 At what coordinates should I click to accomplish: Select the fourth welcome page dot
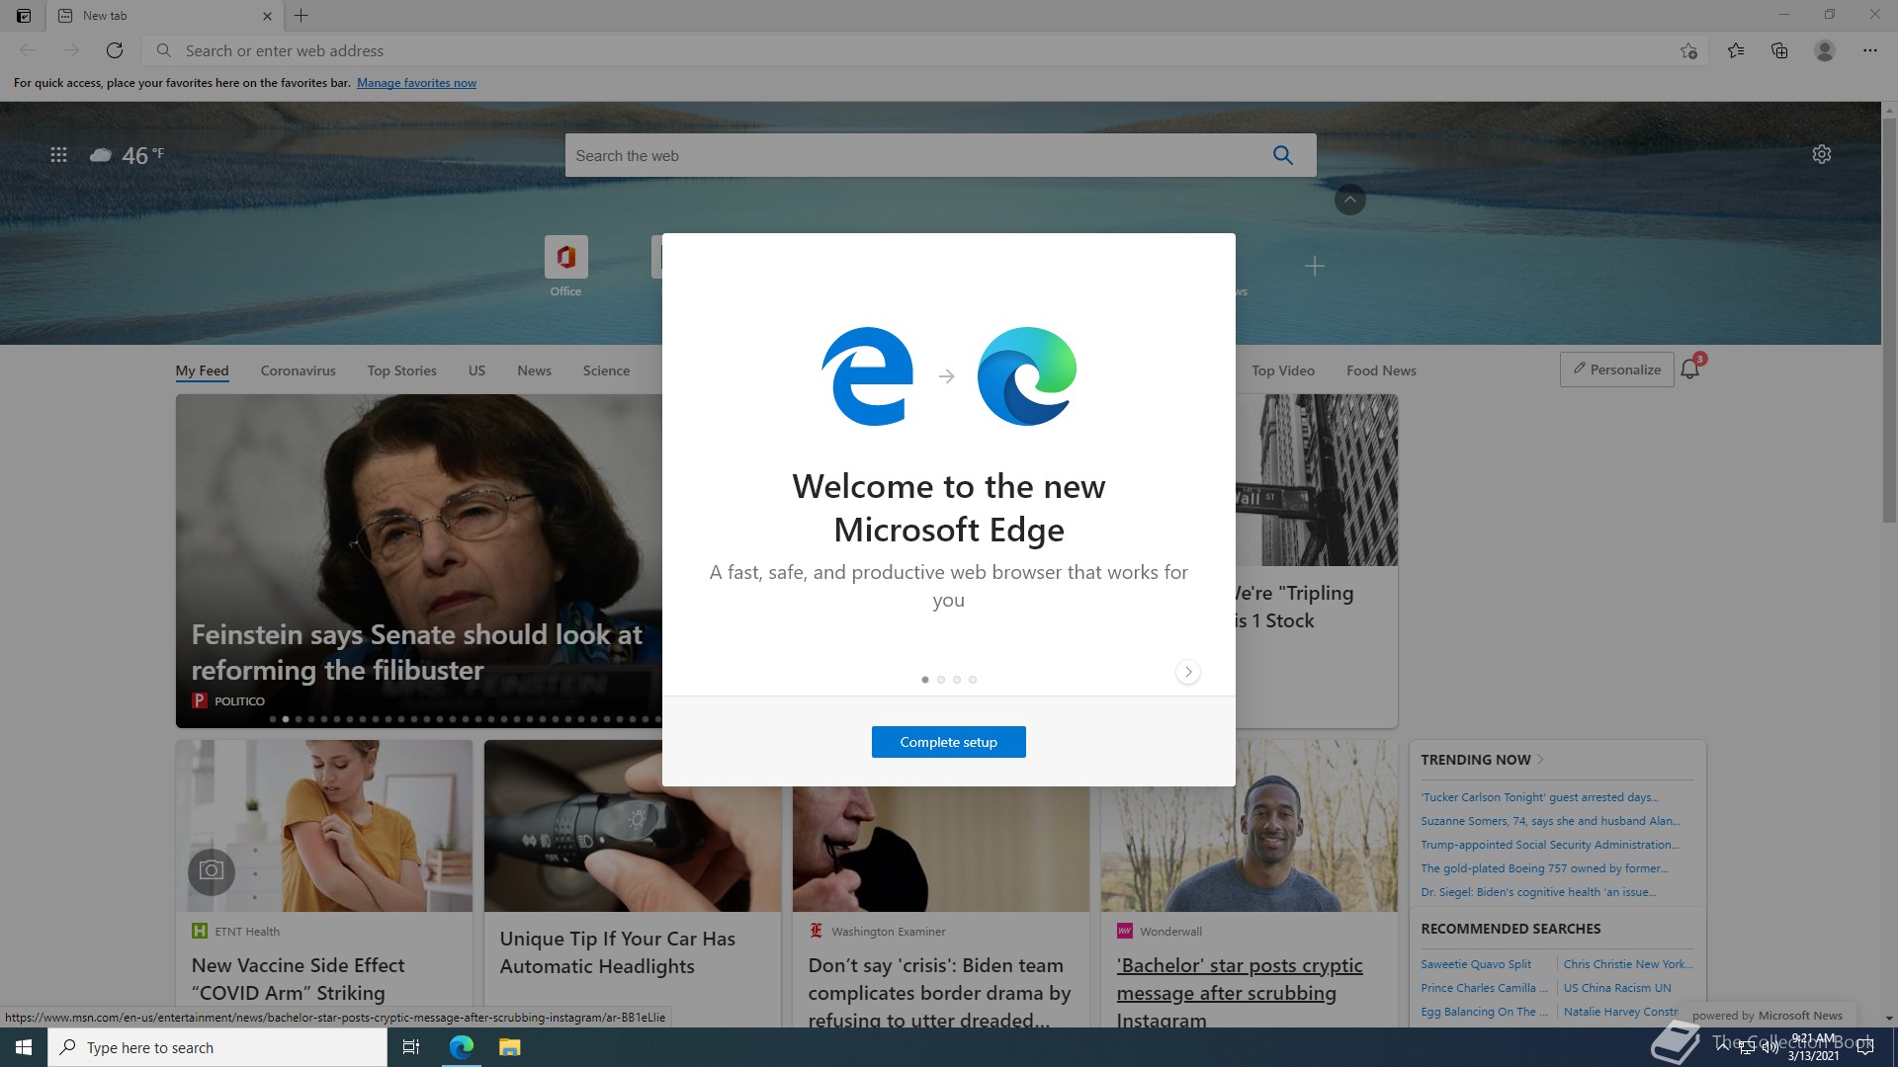(973, 680)
